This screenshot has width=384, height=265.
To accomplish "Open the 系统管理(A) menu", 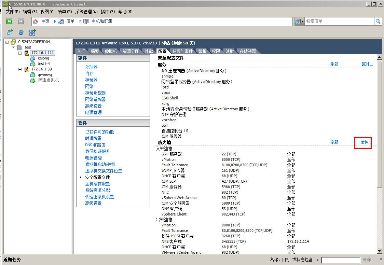I will [x=86, y=12].
